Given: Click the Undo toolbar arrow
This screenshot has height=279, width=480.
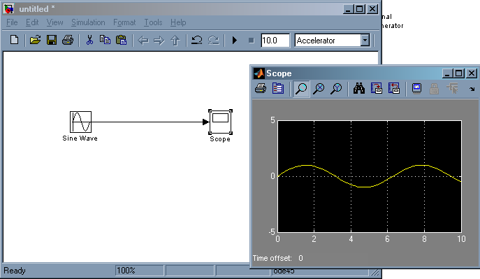Looking at the screenshot, I should (197, 40).
